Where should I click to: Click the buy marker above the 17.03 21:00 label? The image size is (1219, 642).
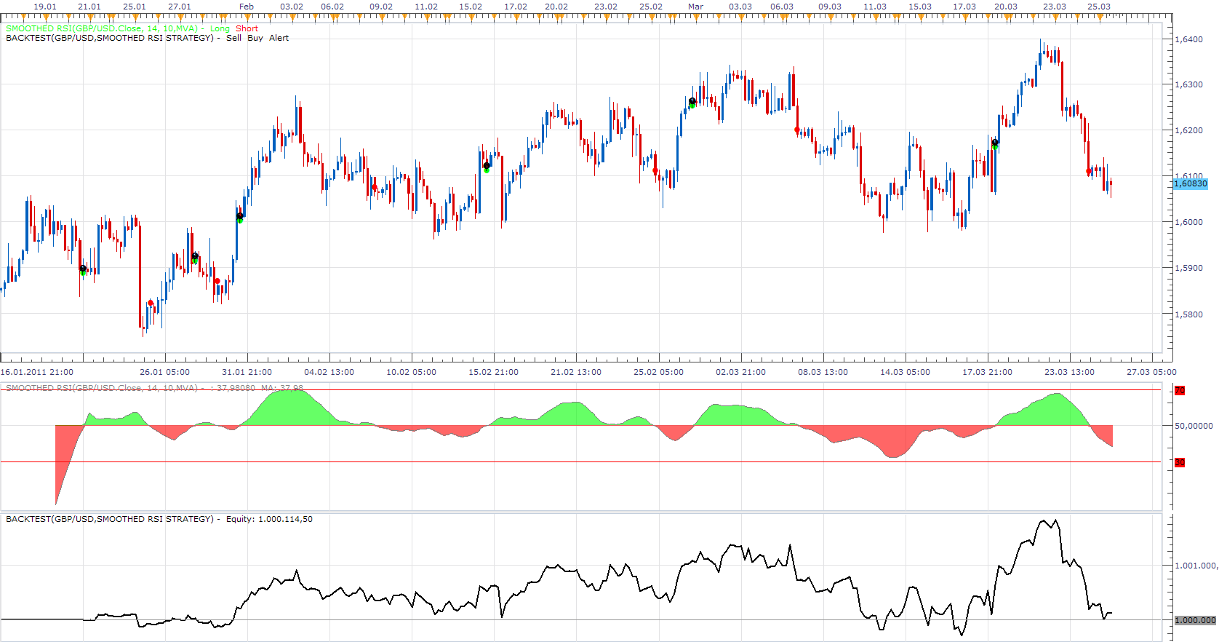(995, 143)
